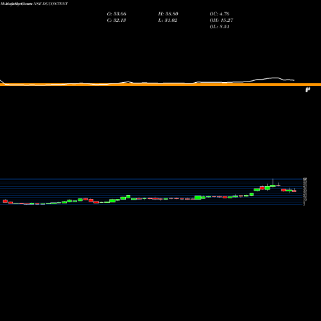
Task: Select the low value L: 31.02
Action: click(168, 21)
